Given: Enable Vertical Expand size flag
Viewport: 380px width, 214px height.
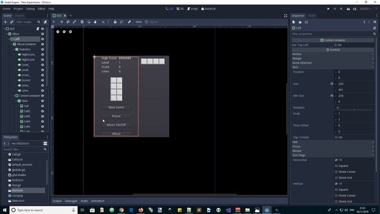Looking at the screenshot, I should pos(336,190).
